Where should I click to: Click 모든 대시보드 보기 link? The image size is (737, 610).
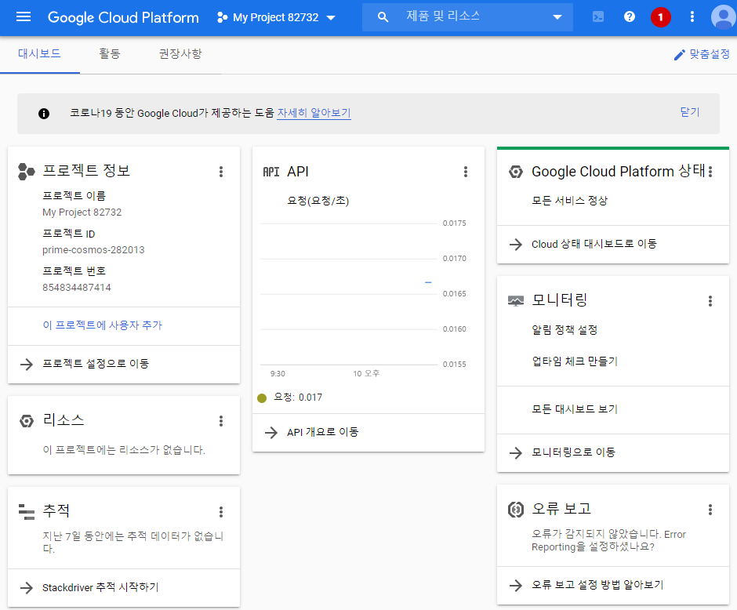[x=575, y=408]
